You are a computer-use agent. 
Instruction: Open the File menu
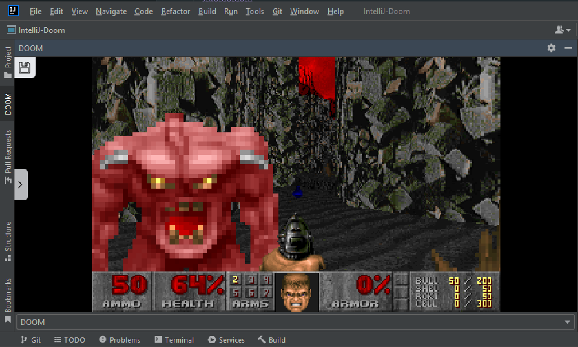tap(35, 11)
